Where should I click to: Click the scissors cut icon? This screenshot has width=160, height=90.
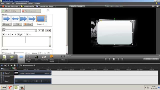[x=8, y=65]
